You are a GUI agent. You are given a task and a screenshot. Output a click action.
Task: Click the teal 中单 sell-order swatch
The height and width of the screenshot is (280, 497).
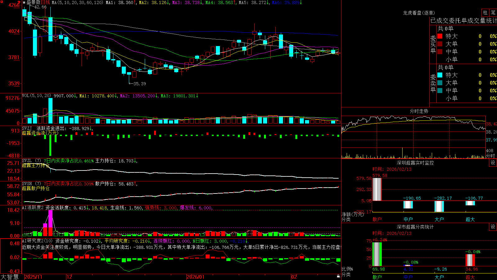[440, 91]
